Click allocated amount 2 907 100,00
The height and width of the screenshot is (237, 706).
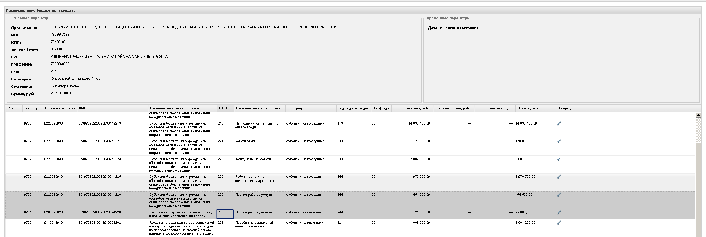pyautogui.click(x=420, y=159)
